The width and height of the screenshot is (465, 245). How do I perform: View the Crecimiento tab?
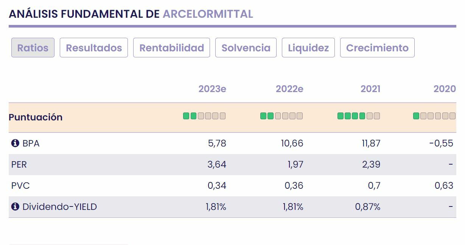coord(377,48)
